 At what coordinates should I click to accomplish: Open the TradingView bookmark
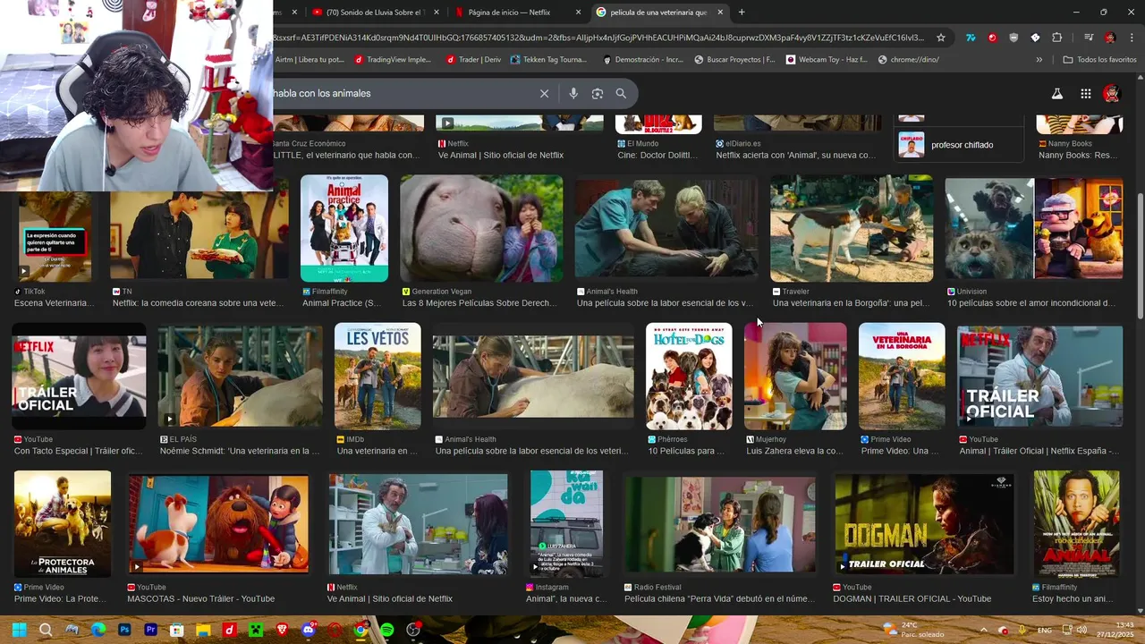coord(393,60)
